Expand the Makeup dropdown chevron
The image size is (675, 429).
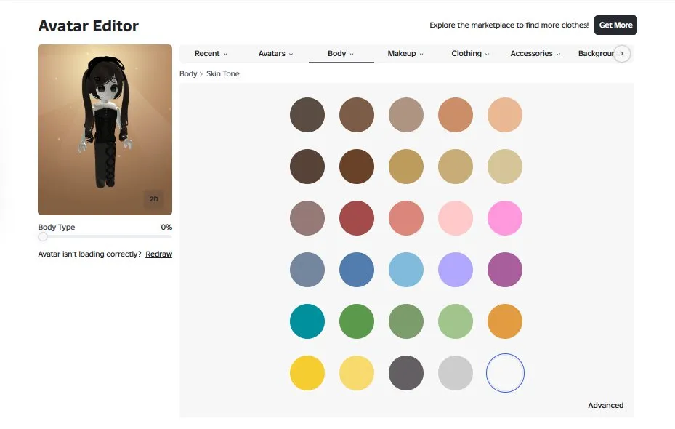click(421, 55)
